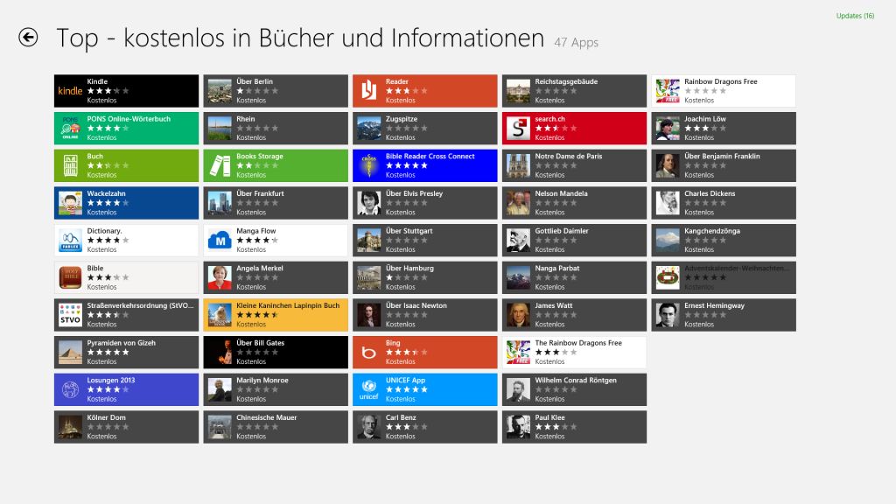Open the Marilyn Monroe thumbnail
896x504 pixels.
tap(220, 389)
